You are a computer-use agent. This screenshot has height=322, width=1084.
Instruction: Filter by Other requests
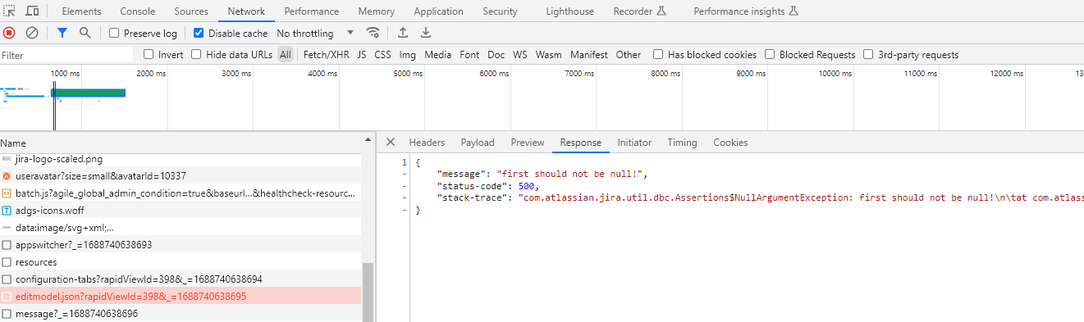(629, 55)
